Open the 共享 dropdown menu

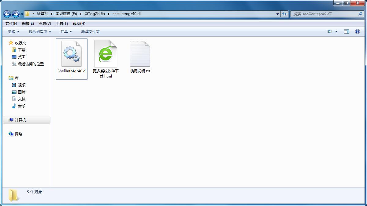point(65,31)
